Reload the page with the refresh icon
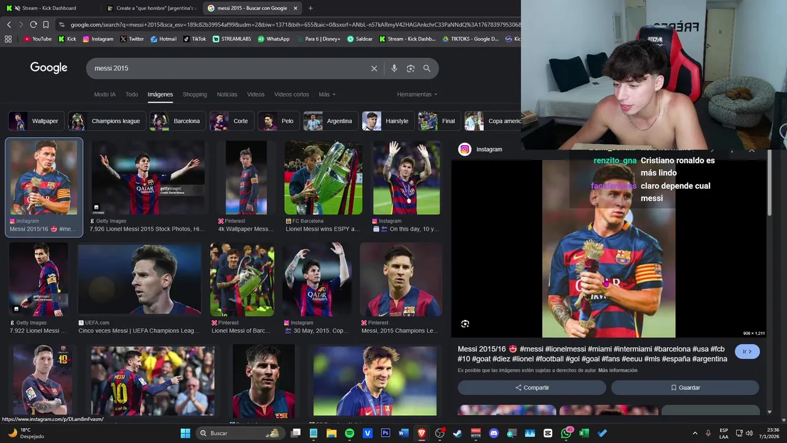 tap(33, 25)
